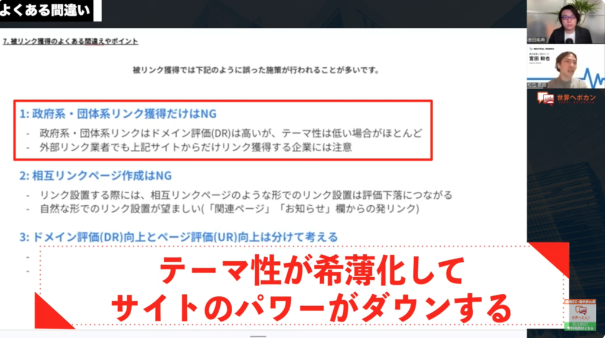Click the 世界へボカン speech-bubble logo icon
The image size is (605, 338).
[x=545, y=99]
